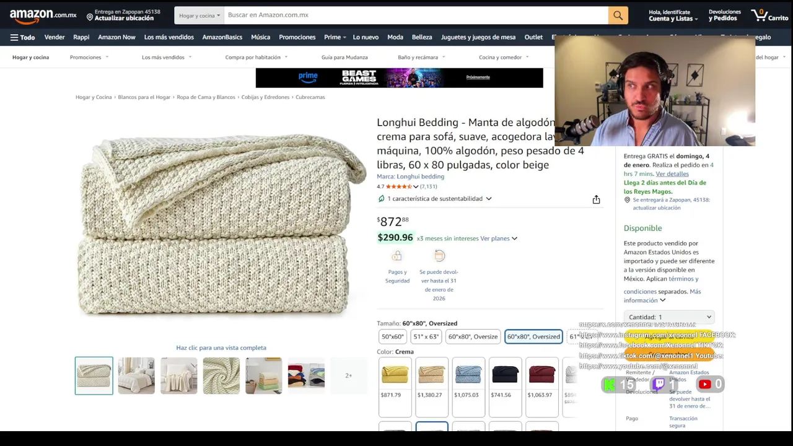
Task: Expand 1 característica de sustentabilidad
Action: [x=439, y=199]
